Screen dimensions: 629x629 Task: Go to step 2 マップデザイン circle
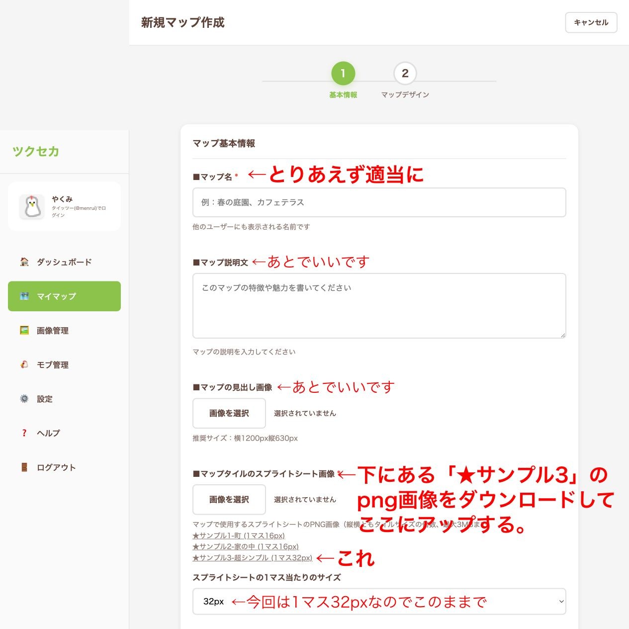pos(405,74)
